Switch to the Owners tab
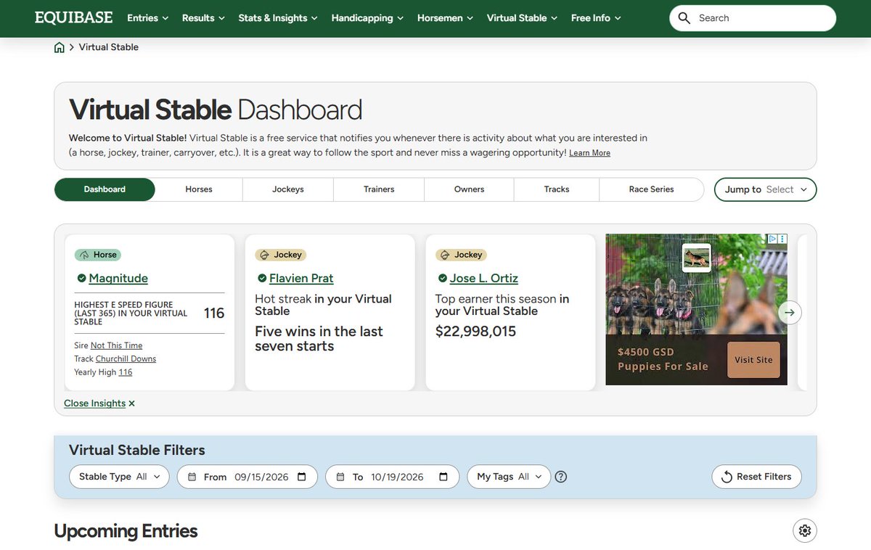Viewport: 871px width, 550px height. point(469,189)
